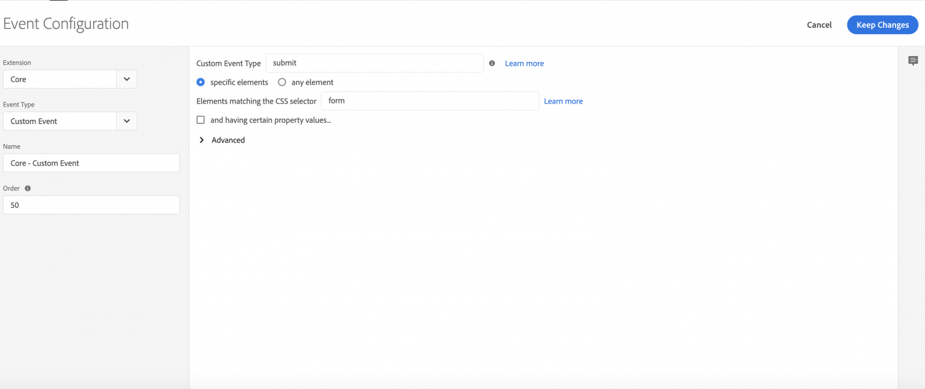Open Learn more link for CSS selector

tap(563, 101)
